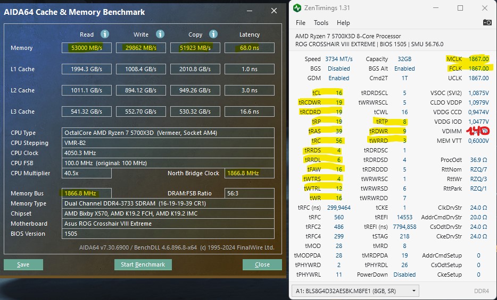Click the Memory Type DDR4-3733 field
The image size is (497, 300).
[x=168, y=203]
